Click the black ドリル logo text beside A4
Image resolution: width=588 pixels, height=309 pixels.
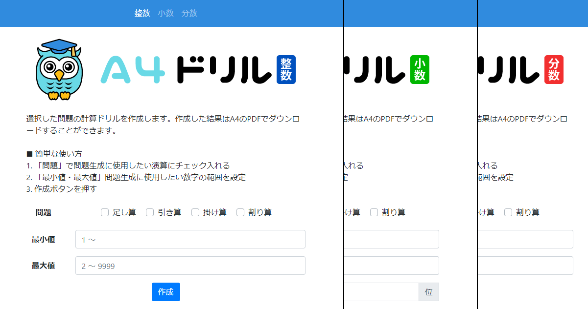(224, 70)
